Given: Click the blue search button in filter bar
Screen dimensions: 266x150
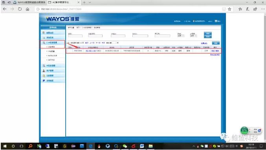Looking at the screenshot, I should click(207, 35).
